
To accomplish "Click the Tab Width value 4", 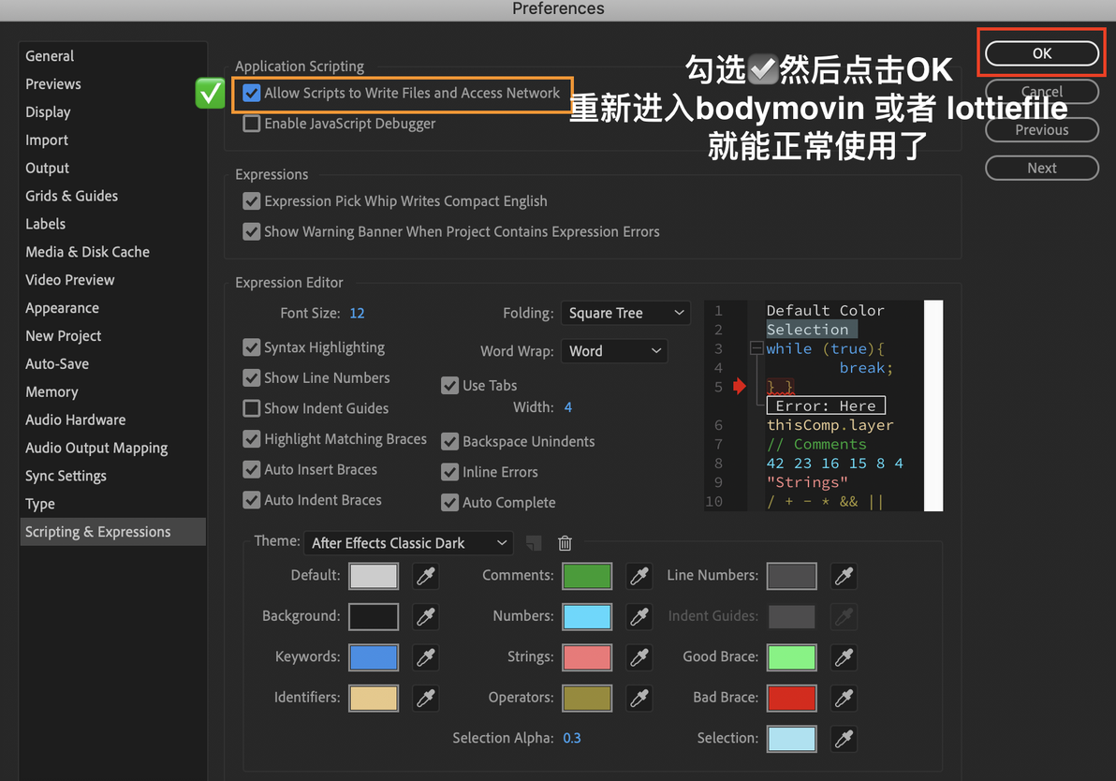I will click(x=568, y=407).
